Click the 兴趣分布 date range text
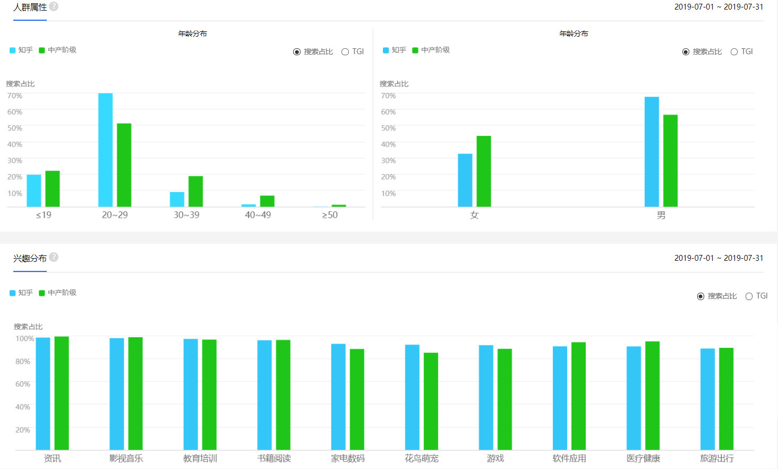Viewport: 778px width, 469px height. [719, 258]
